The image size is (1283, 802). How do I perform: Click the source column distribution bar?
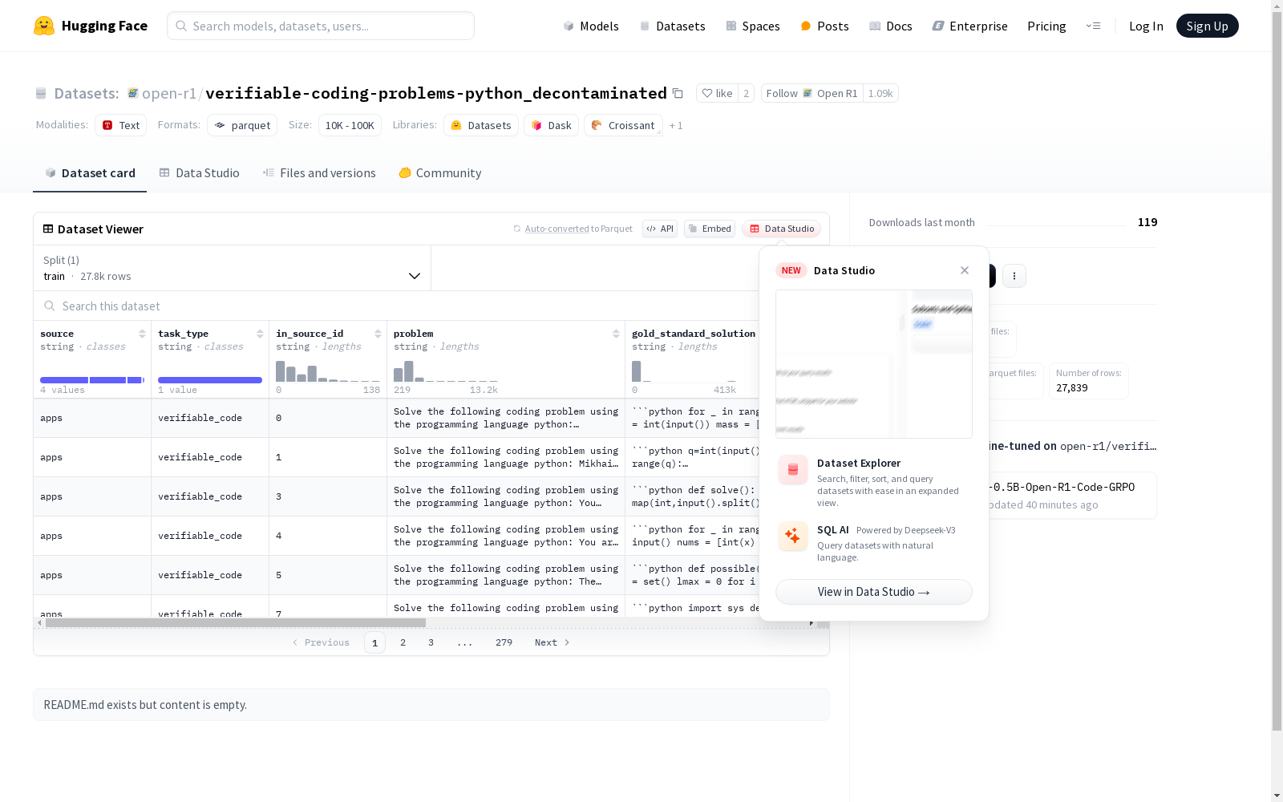click(x=92, y=379)
